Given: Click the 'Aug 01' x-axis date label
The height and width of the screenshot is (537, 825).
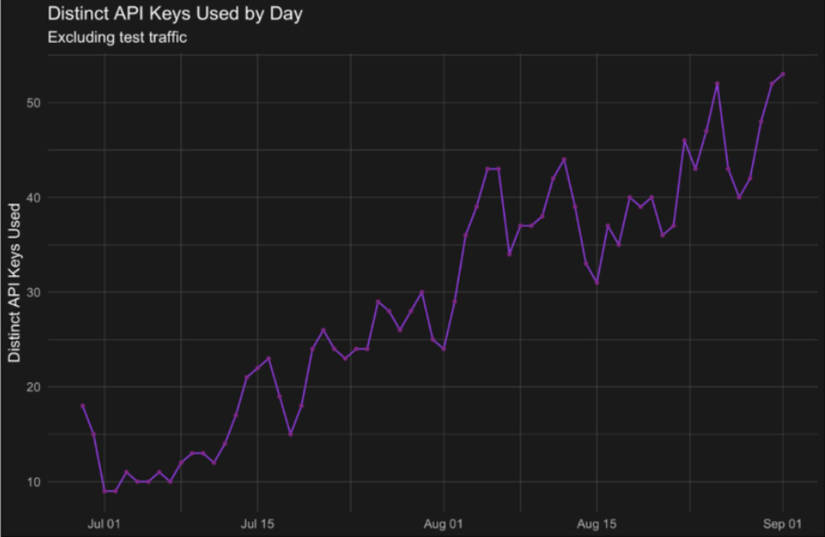Looking at the screenshot, I should click(443, 524).
